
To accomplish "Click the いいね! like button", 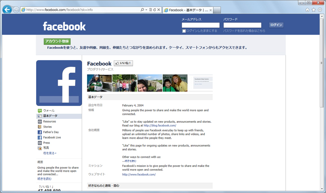I will pos(123,63).
